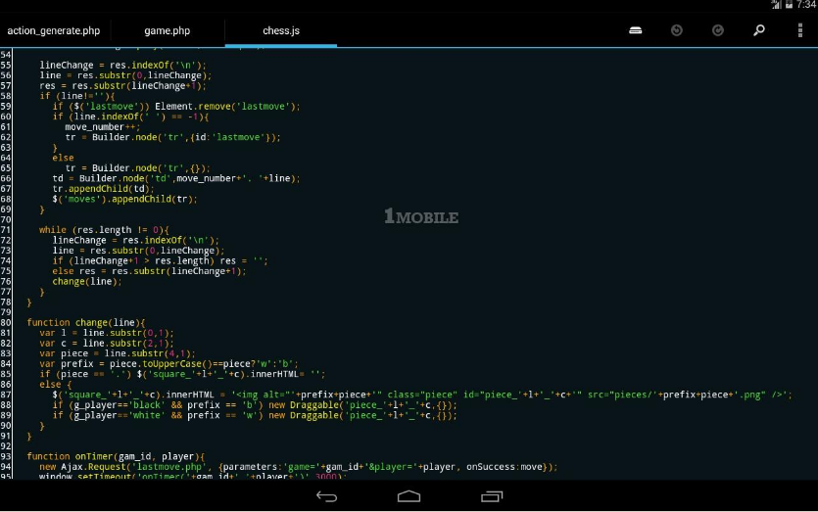Image resolution: width=818 pixels, height=512 pixels.
Task: Tap the battery status icon
Action: (790, 5)
